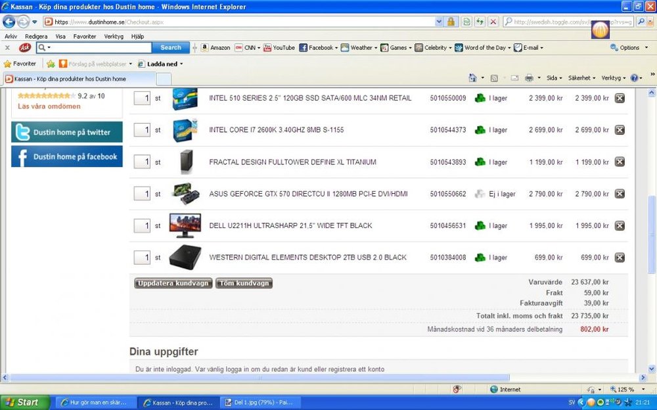Click the Uppdatera kundvagn button
Viewport: 657px width, 410px height.
coord(173,283)
